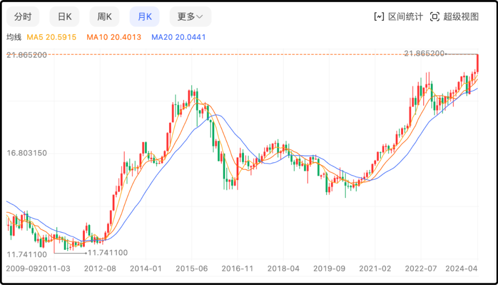Switch to the 分时 intraday tab
Image resolution: width=498 pixels, height=285 pixels.
[x=23, y=17]
